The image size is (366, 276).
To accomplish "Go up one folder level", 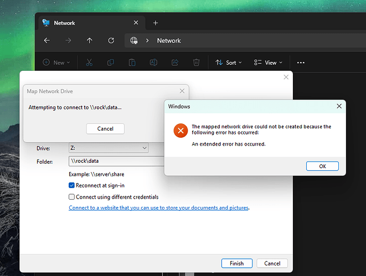I will point(90,40).
